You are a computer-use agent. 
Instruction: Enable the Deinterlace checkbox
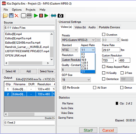click(x=104, y=79)
